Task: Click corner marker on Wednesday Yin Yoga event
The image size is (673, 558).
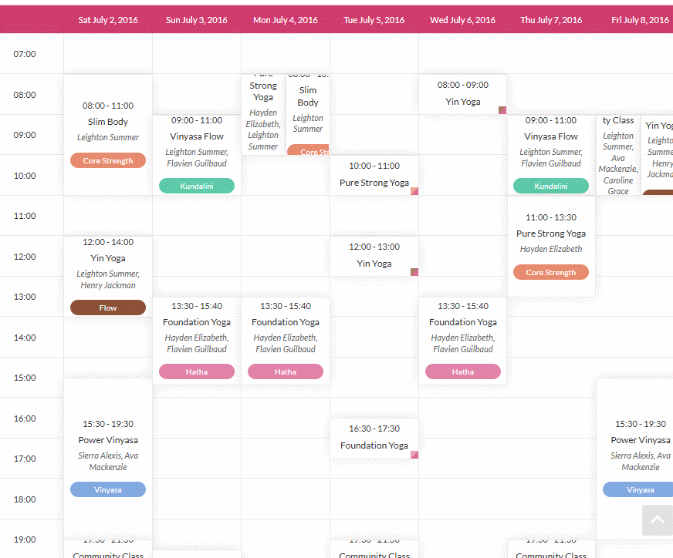Action: click(502, 110)
